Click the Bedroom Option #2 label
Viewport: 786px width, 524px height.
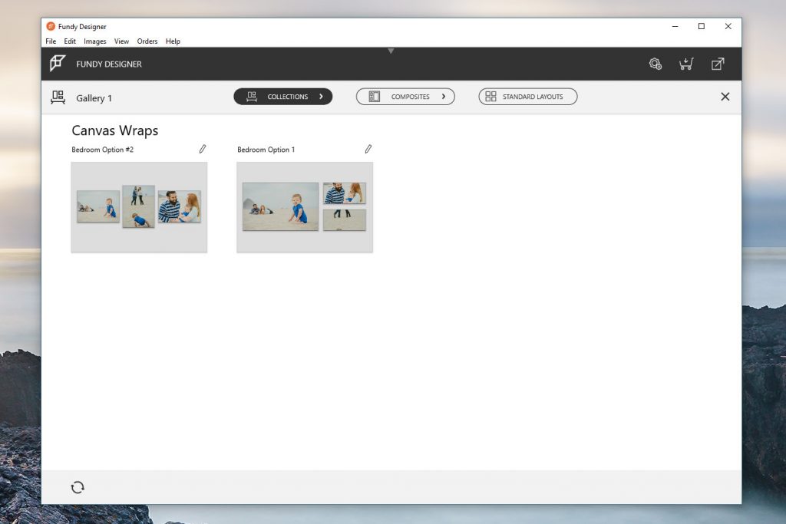pyautogui.click(x=102, y=150)
